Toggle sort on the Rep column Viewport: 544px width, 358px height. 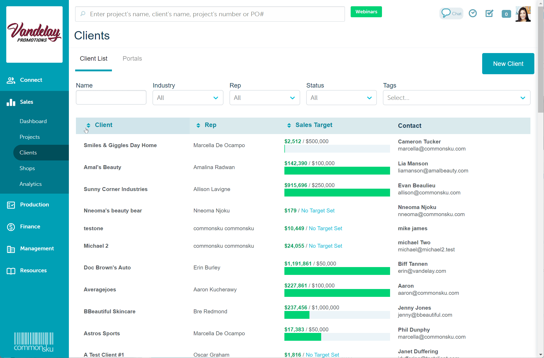[198, 125]
